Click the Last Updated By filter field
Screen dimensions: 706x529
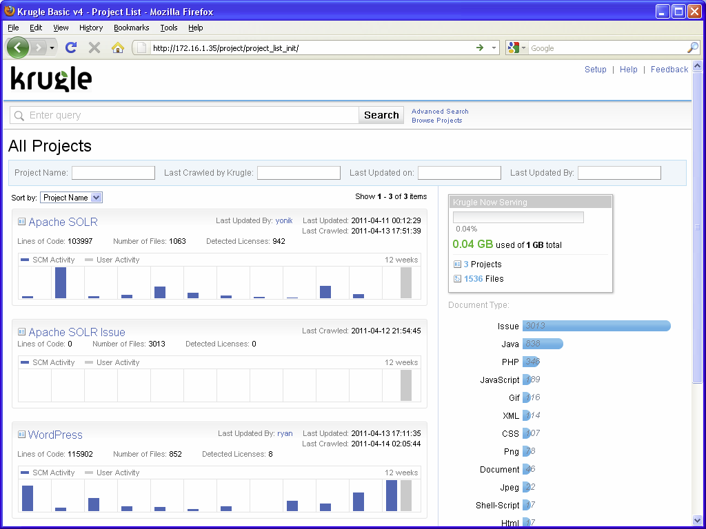620,173
